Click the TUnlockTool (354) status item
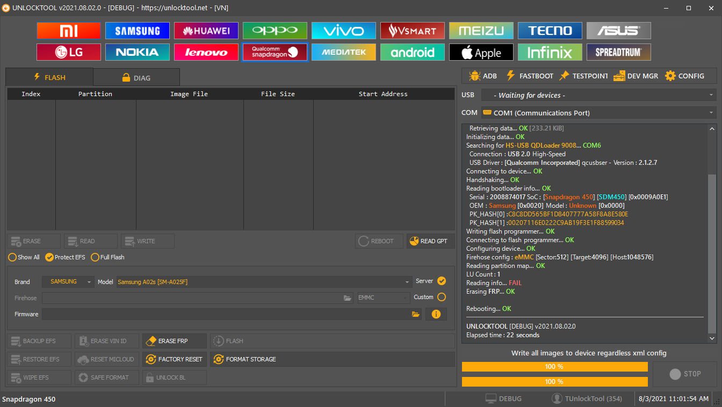The height and width of the screenshot is (407, 722). tap(587, 399)
